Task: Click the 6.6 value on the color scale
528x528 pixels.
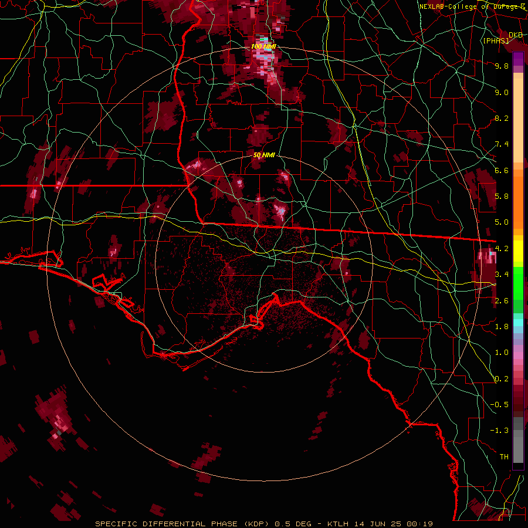Action: (502, 170)
